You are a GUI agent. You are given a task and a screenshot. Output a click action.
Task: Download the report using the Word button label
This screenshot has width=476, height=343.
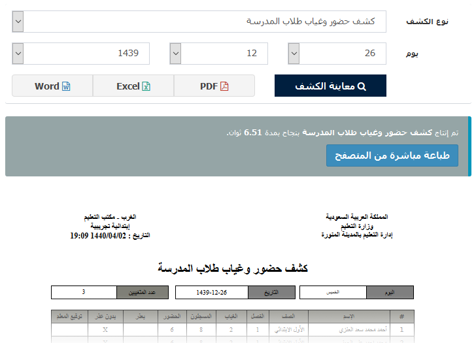coord(47,86)
